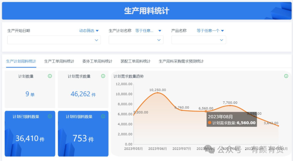The width and height of the screenshot is (293, 161).
Task: Click the 2023年08月 data point on chart
Action: point(206,111)
